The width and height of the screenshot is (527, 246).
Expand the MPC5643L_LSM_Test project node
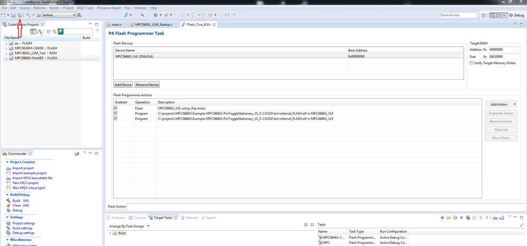click(x=6, y=53)
